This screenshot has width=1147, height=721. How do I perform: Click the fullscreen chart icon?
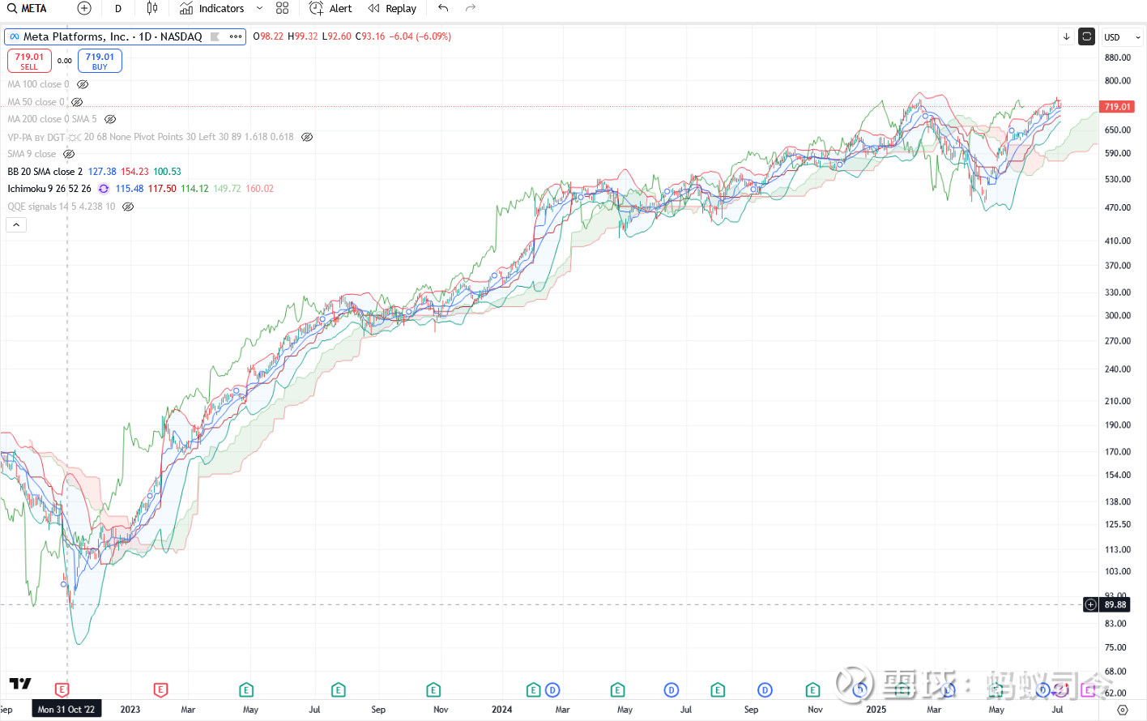tap(1086, 36)
